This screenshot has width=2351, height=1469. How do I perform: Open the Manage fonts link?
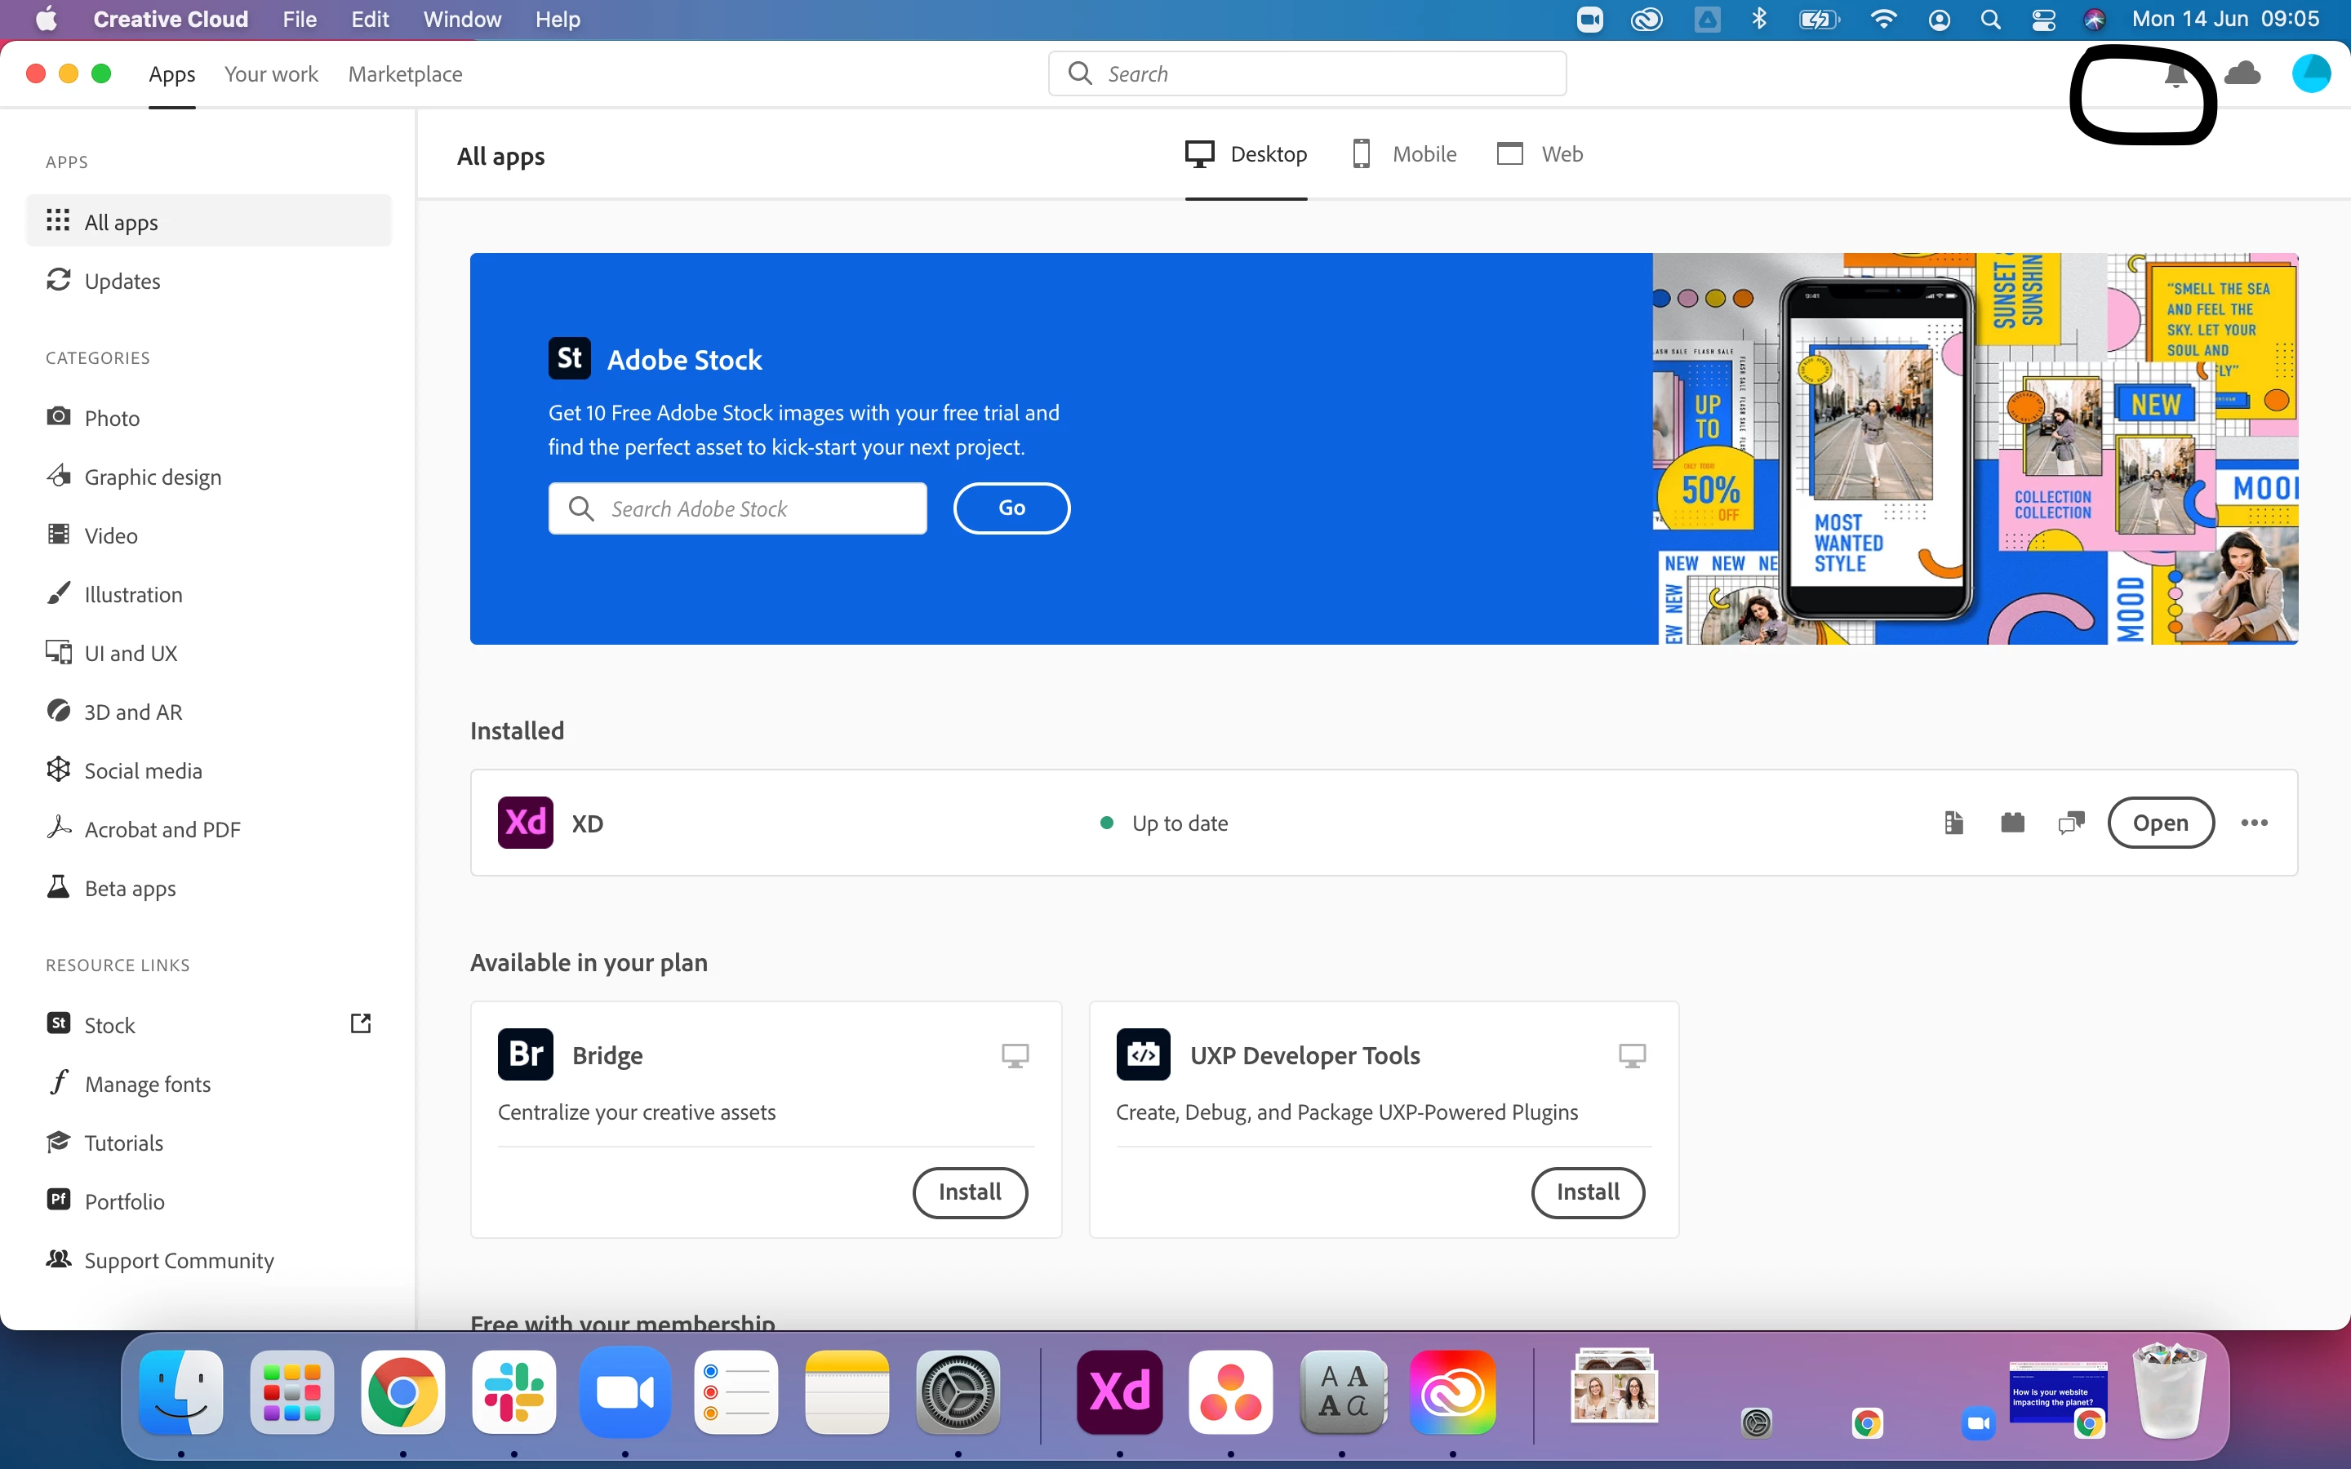pyautogui.click(x=148, y=1083)
